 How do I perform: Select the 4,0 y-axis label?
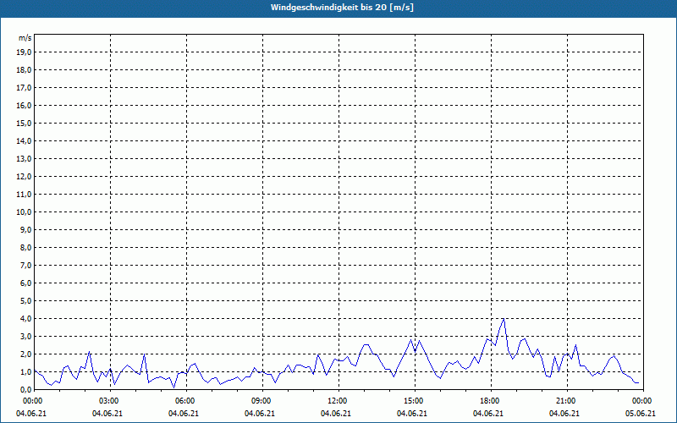tap(26, 318)
